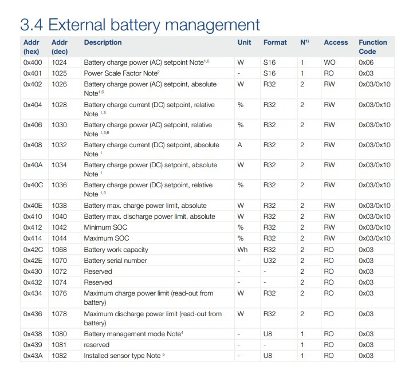This screenshot has height=370, width=413.
Task: Select decimal address 1082 cell
Action: pos(59,356)
